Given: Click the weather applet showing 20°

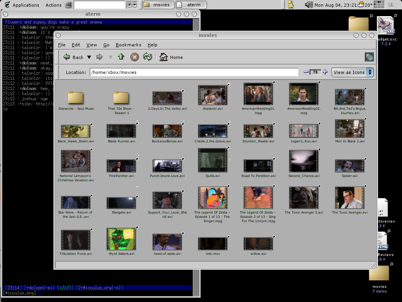Looking at the screenshot, I should pos(365,5).
